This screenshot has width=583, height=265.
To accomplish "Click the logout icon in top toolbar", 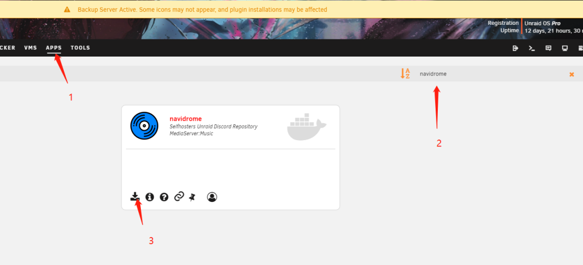I will click(516, 48).
